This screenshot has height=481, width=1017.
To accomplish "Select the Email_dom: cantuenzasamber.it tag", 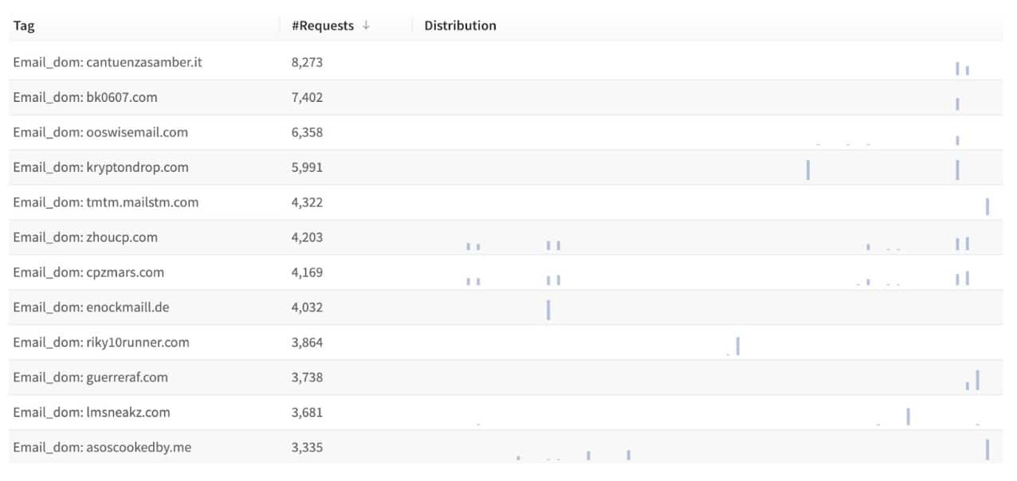I will click(x=107, y=62).
